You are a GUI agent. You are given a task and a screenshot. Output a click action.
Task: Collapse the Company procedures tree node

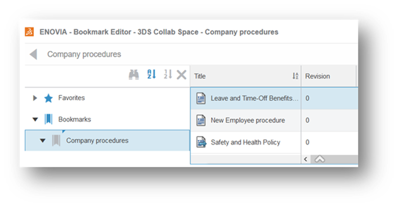coord(43,141)
